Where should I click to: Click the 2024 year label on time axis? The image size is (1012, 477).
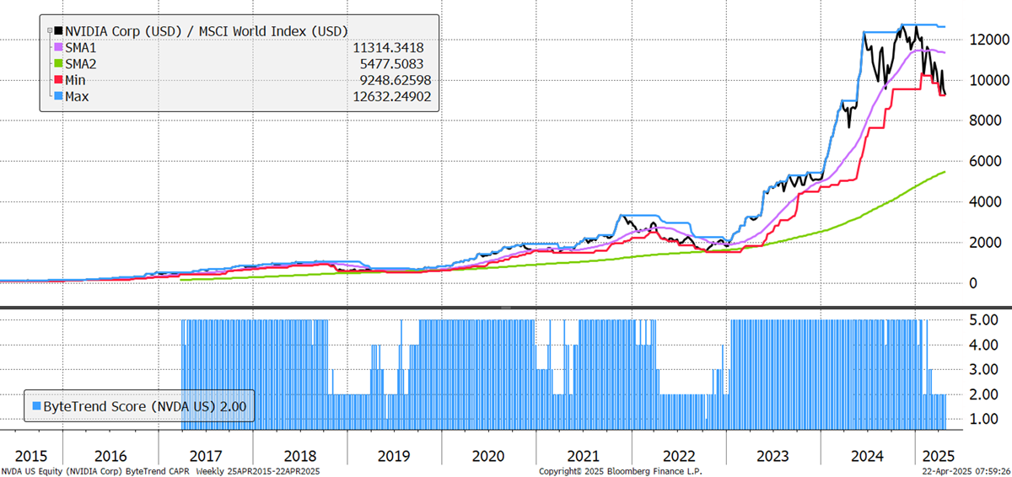click(868, 455)
